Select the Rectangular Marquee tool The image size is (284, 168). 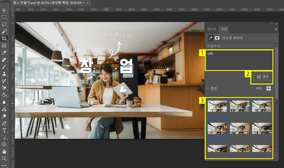pyautogui.click(x=4, y=17)
